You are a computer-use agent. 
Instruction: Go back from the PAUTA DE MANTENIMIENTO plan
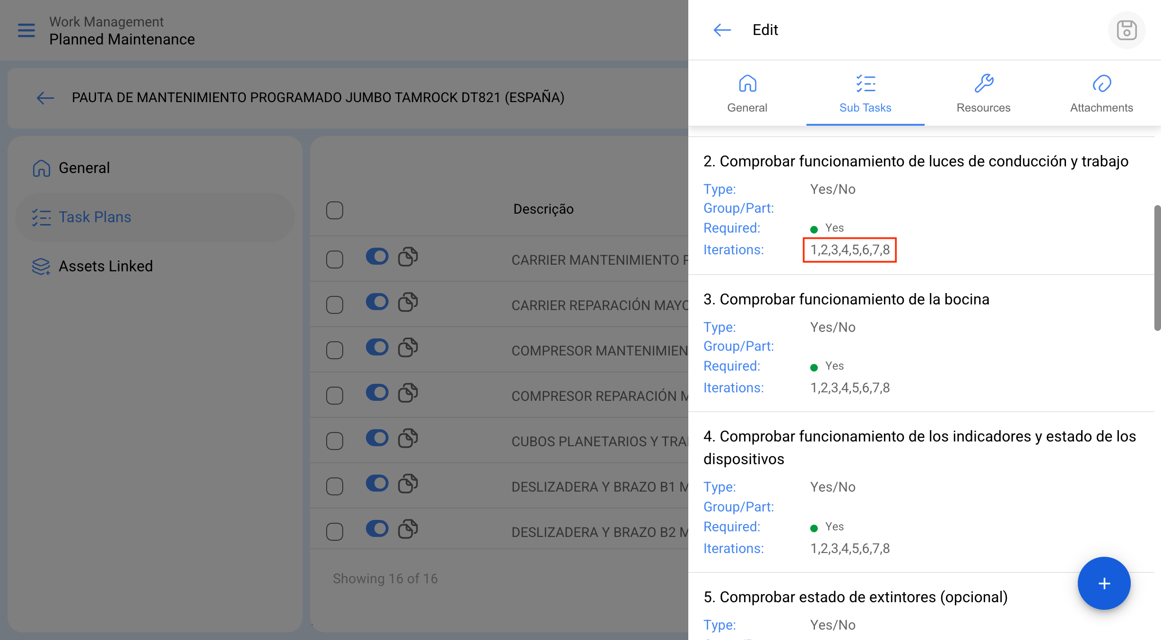coord(45,98)
